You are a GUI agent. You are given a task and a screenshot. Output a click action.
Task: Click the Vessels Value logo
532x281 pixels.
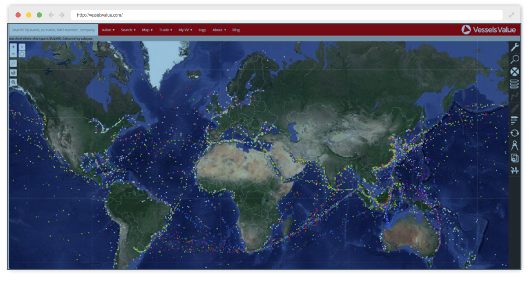coord(490,30)
